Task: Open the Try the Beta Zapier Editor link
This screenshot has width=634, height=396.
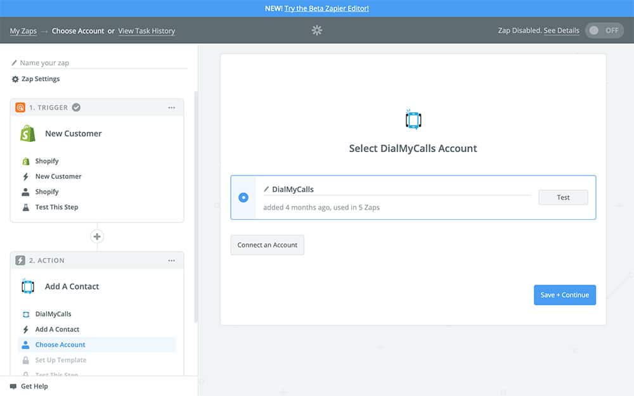Action: 327,8
